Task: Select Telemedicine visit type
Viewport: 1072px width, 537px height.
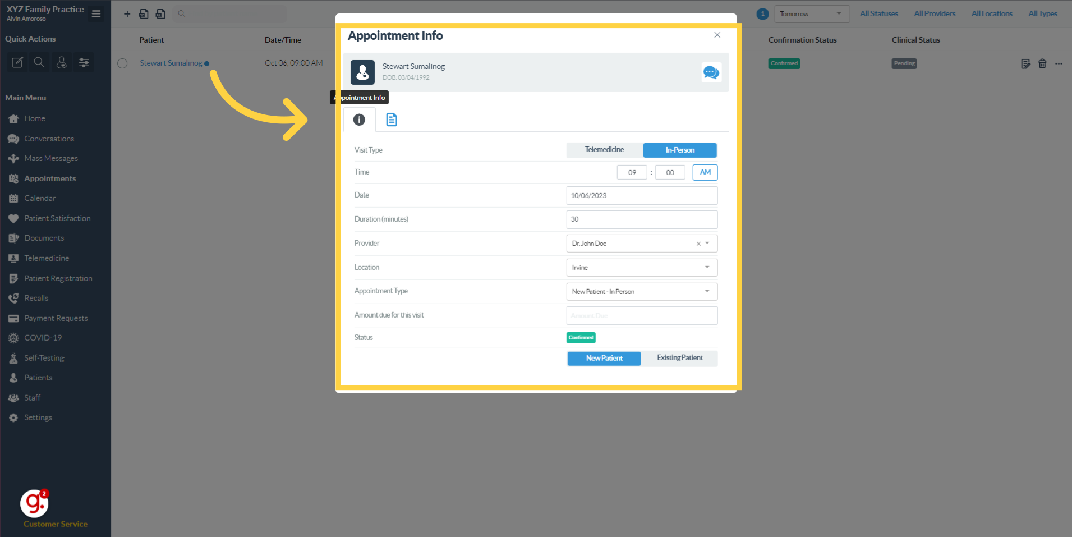Action: (604, 150)
